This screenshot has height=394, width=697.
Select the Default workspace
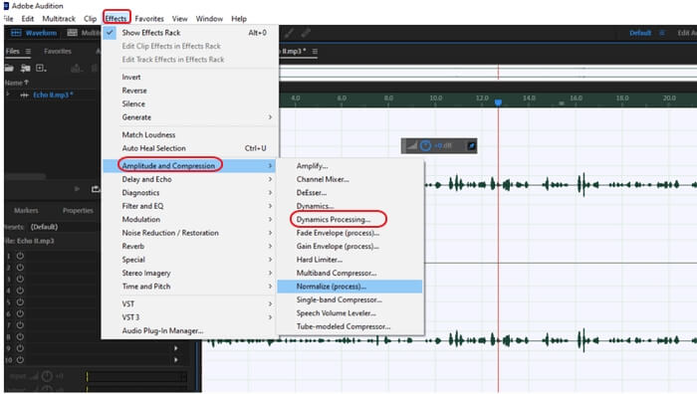640,33
